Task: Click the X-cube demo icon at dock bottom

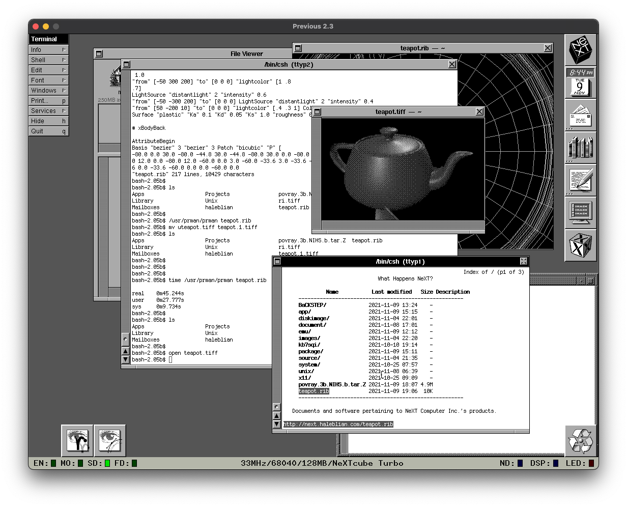Action: [x=580, y=246]
